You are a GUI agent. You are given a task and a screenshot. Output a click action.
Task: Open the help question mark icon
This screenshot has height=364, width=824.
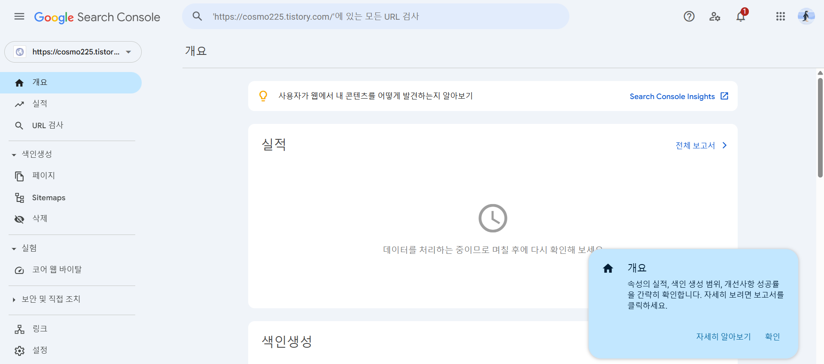pos(689,16)
